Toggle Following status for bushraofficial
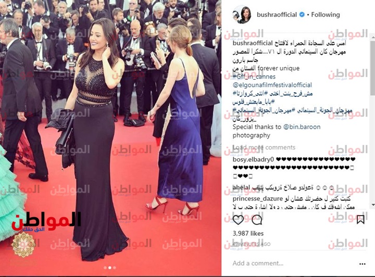Image resolution: width=375 pixels, height=277 pixels. (x=325, y=15)
